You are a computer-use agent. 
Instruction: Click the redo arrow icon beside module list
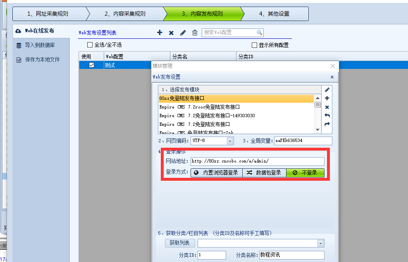pyautogui.click(x=327, y=124)
